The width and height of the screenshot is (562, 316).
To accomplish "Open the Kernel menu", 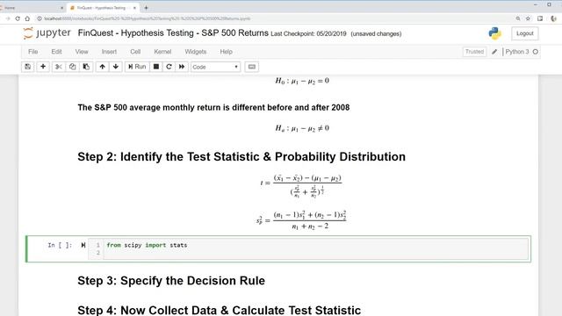I will 162,52.
